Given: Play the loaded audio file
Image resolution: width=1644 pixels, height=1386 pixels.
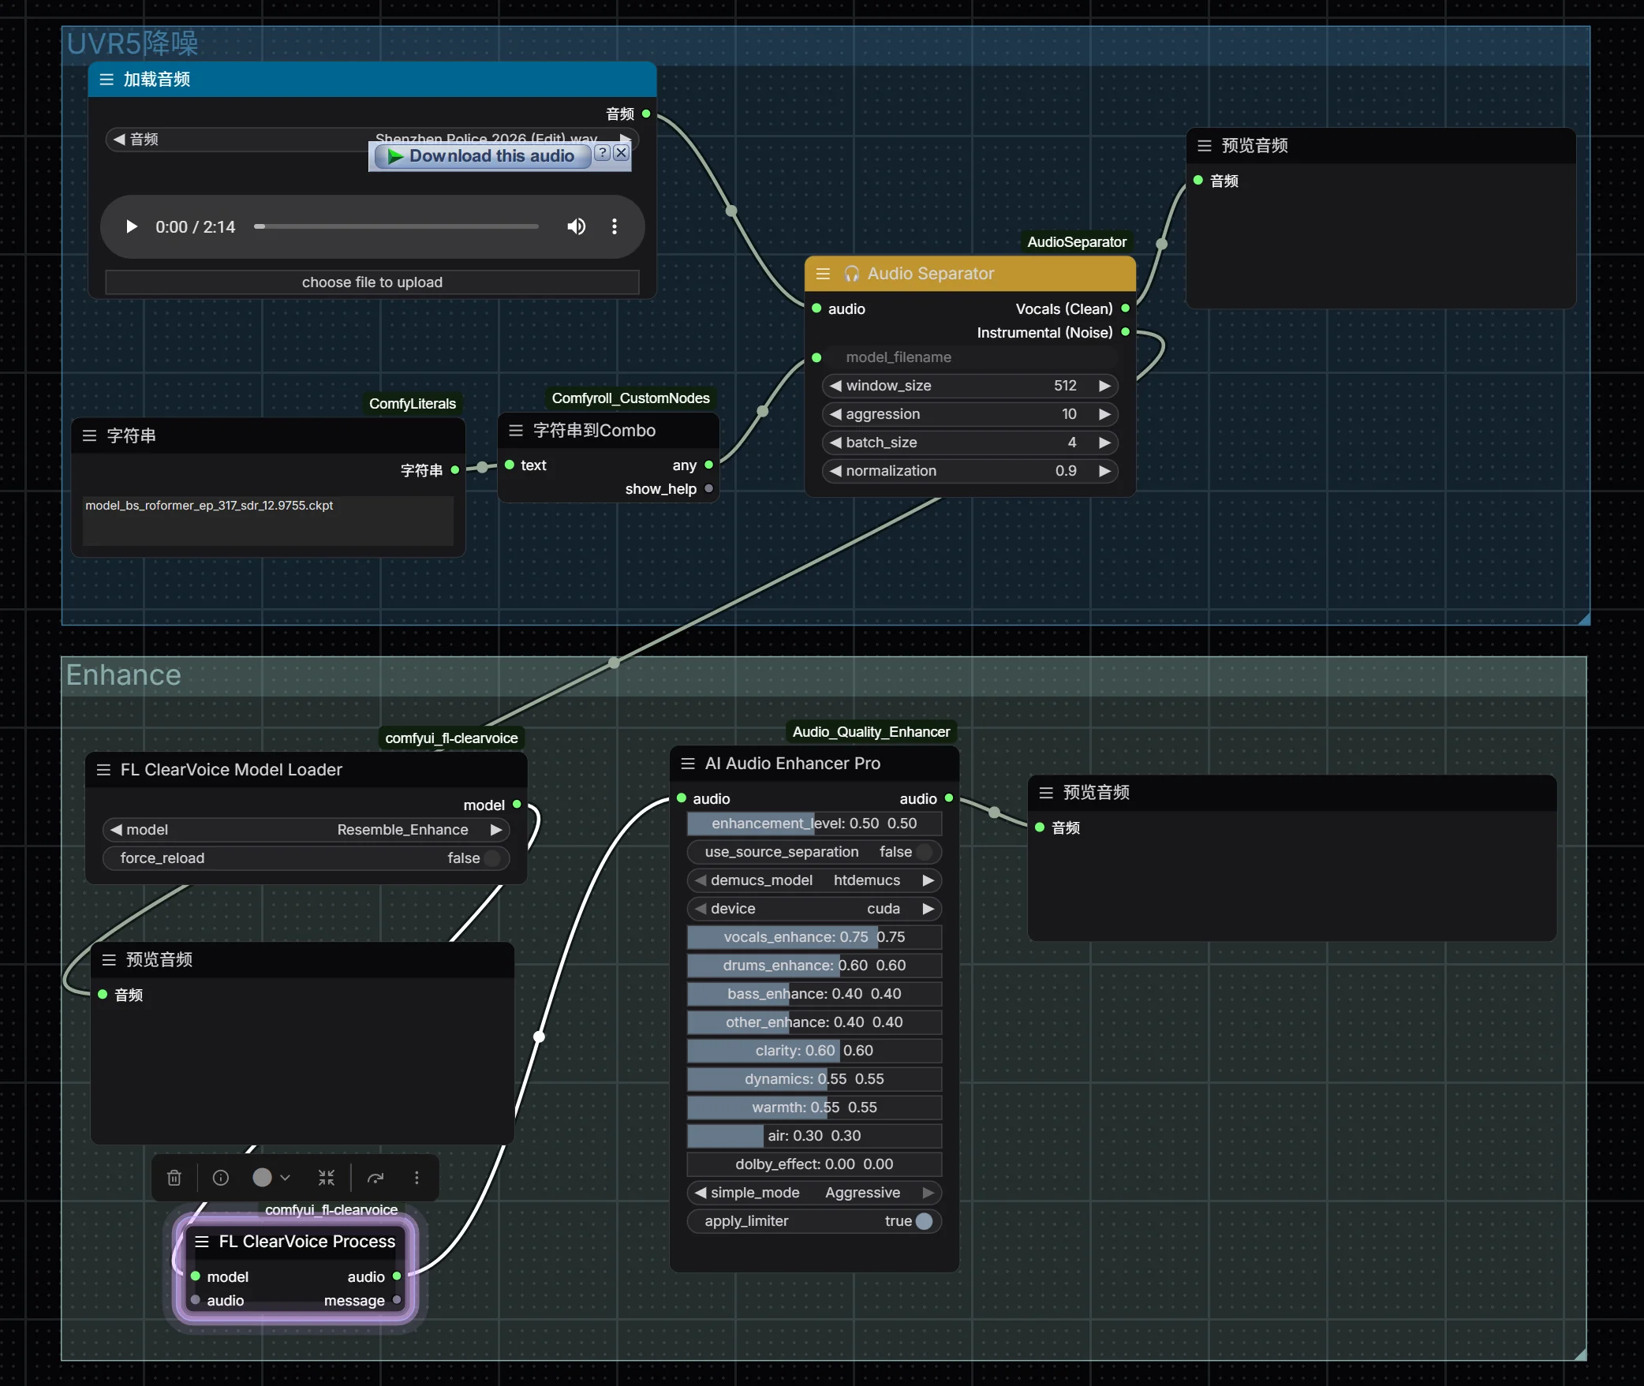Looking at the screenshot, I should coord(132,227).
